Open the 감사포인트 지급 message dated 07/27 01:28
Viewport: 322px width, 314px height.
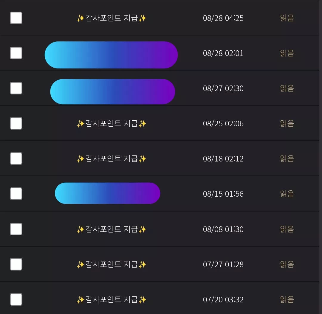[x=112, y=264]
